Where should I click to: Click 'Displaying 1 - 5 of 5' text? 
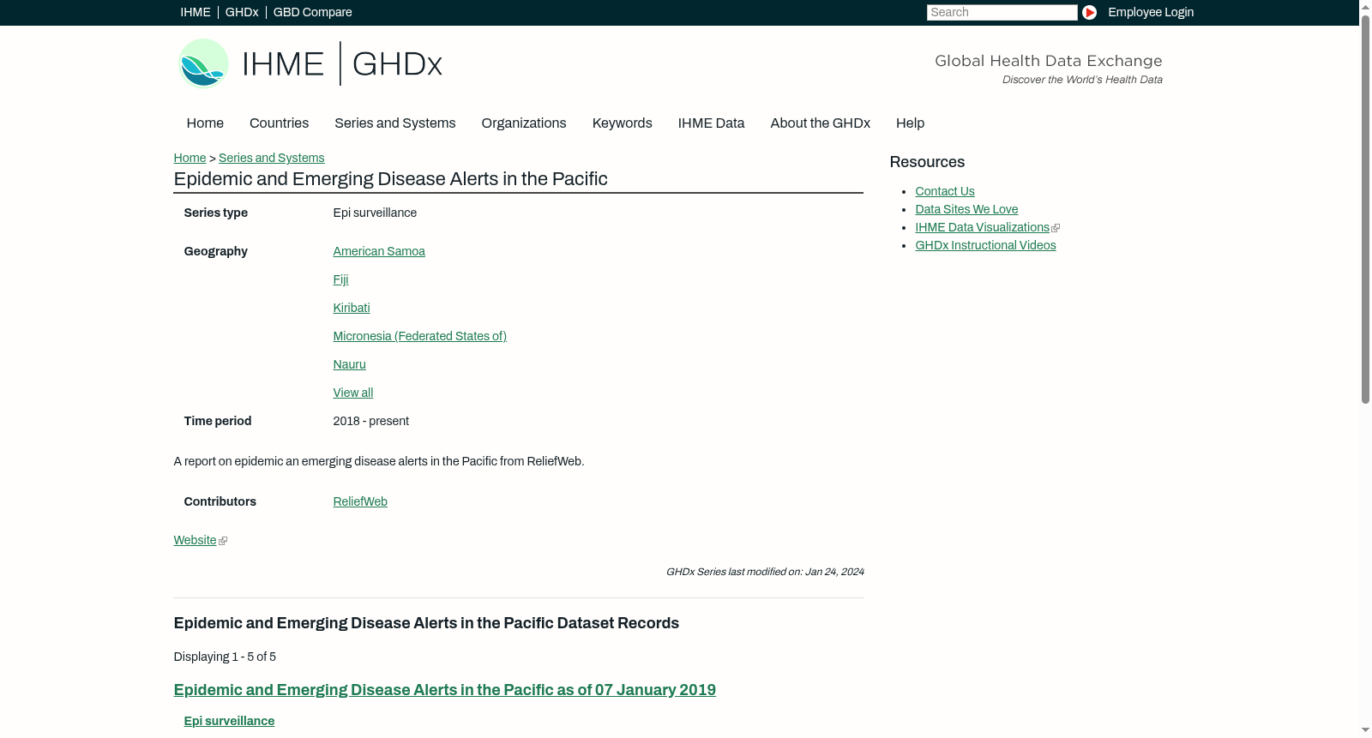pos(225,657)
